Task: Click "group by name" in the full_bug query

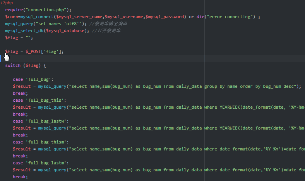Action: coord(221,86)
